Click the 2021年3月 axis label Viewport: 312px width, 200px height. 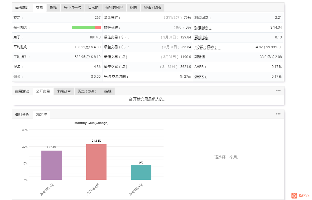47,190
